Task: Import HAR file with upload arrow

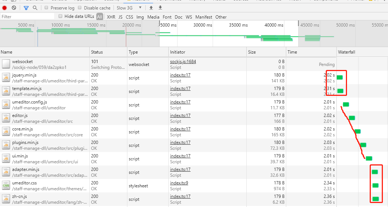Action: point(151,8)
